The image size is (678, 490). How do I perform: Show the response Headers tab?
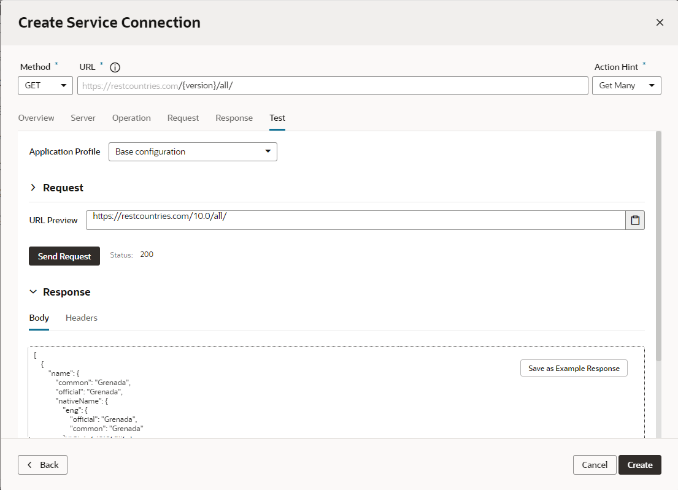click(81, 318)
